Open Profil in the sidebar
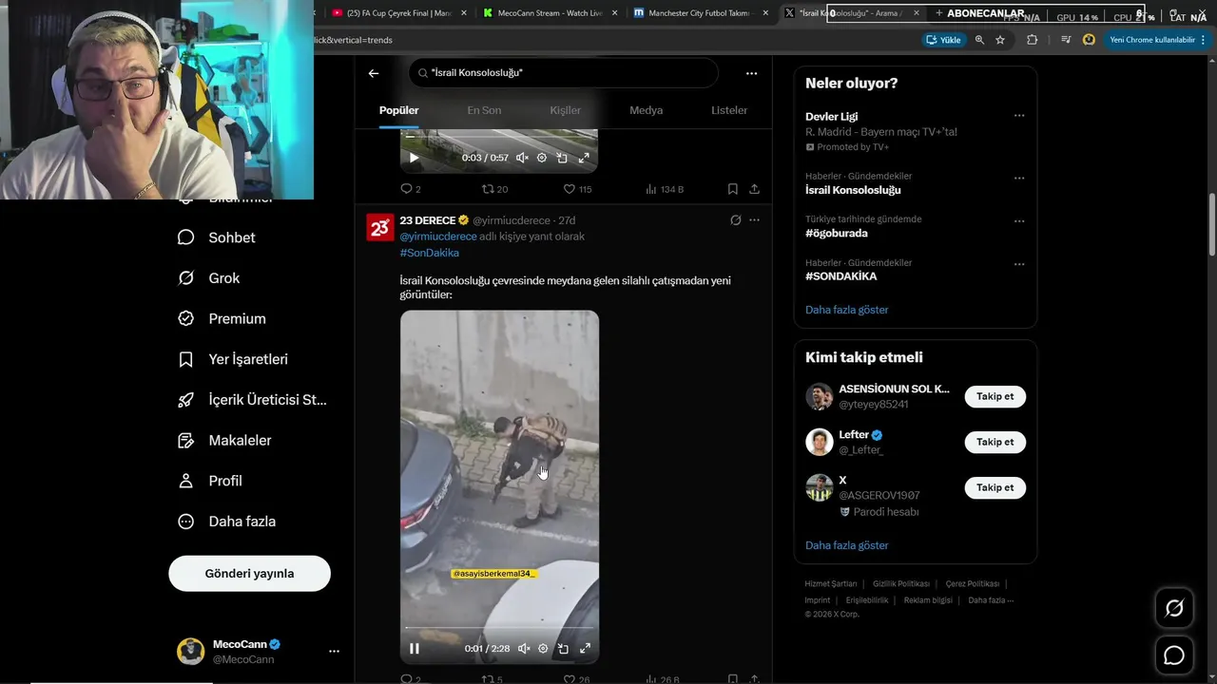 (x=210, y=481)
